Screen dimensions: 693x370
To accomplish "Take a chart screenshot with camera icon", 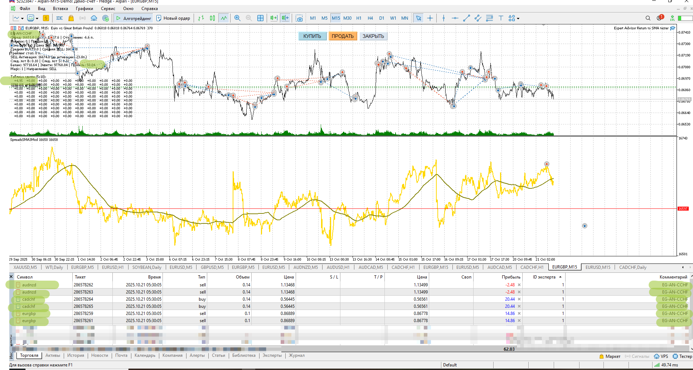I will click(299, 18).
